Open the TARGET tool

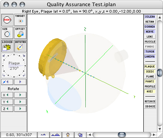tap(20, 20)
